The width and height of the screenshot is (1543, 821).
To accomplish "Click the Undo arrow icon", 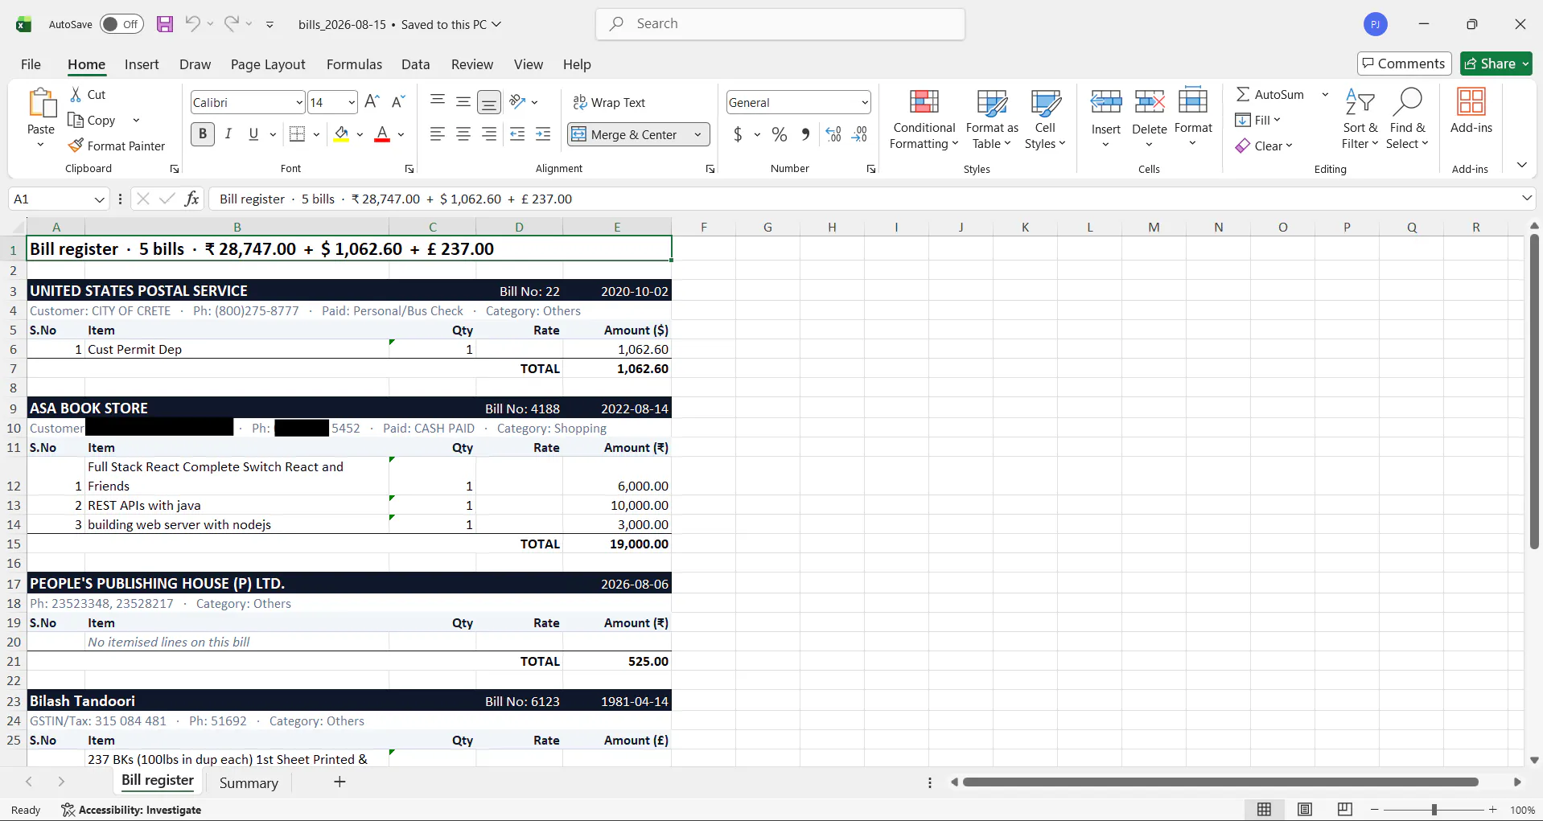I will (x=192, y=23).
